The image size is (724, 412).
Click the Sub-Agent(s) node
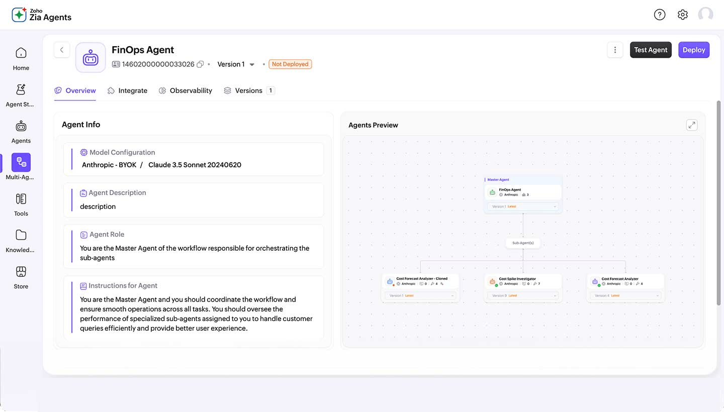coord(523,243)
